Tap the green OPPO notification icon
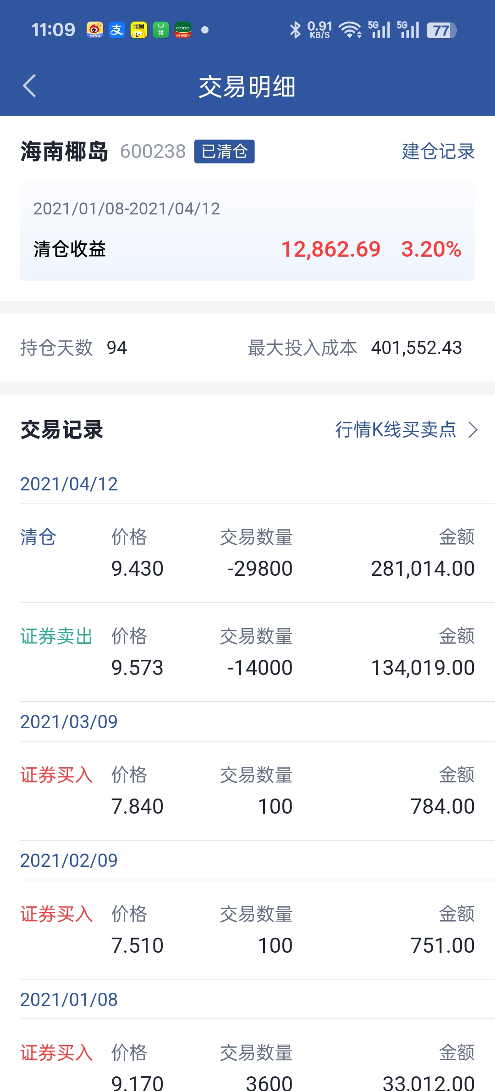Screen dimensions: 495x1091 coord(183,30)
